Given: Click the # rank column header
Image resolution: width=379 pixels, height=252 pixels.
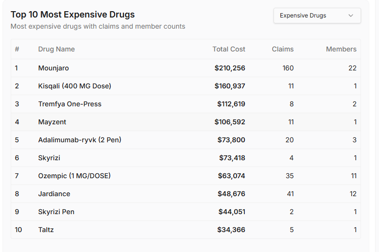Looking at the screenshot, I should coord(17,49).
